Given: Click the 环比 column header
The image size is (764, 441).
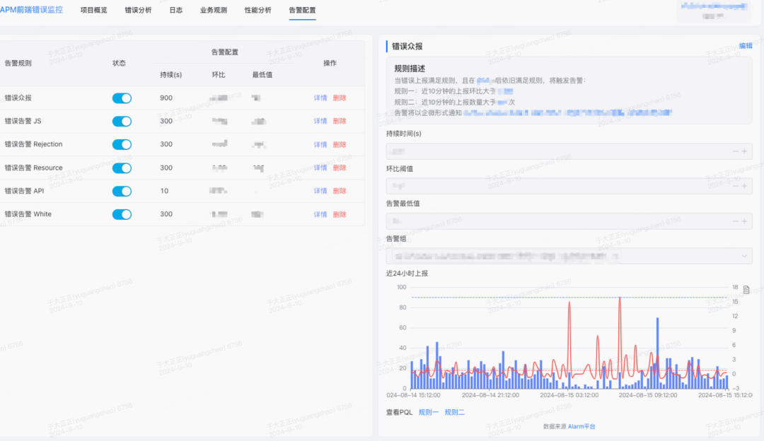Looking at the screenshot, I should [x=219, y=74].
